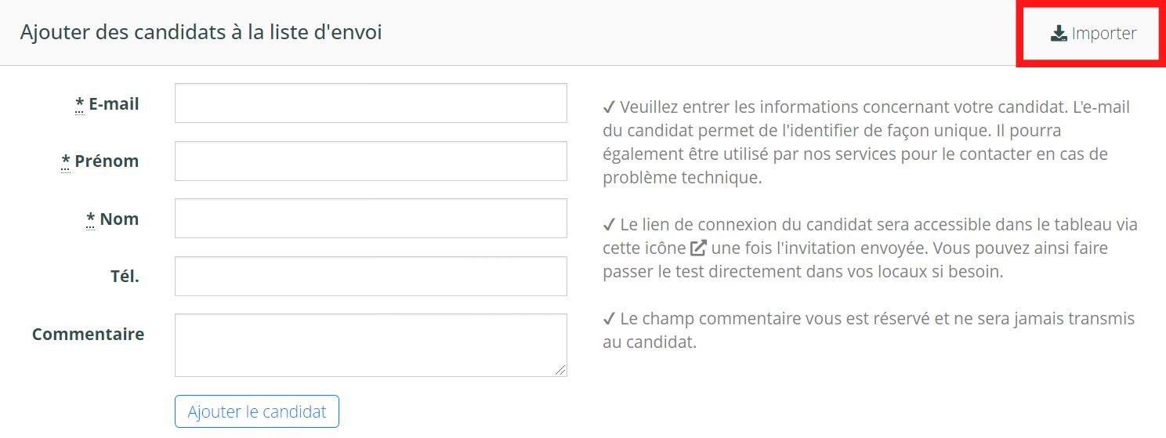Viewport: 1166px width, 438px height.
Task: Focus the Tél. phone field
Action: tap(371, 277)
